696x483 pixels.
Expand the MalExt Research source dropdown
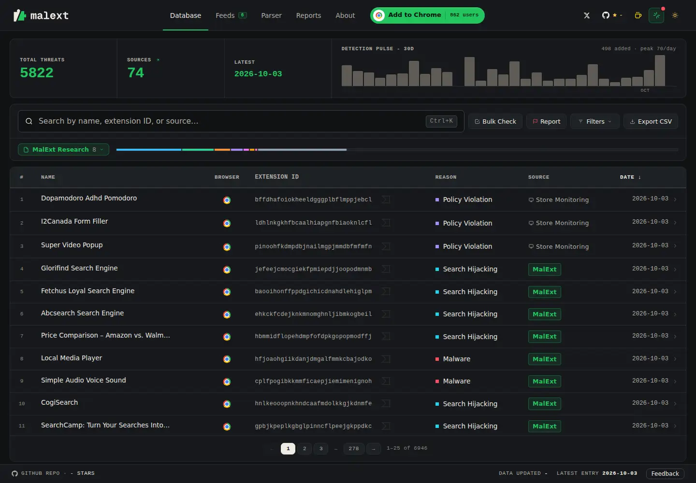coord(63,150)
